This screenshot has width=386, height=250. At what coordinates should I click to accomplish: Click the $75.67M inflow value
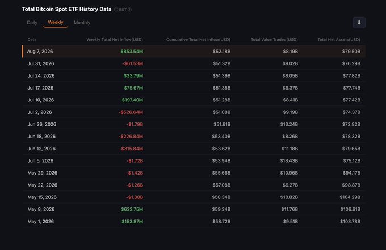(133, 88)
